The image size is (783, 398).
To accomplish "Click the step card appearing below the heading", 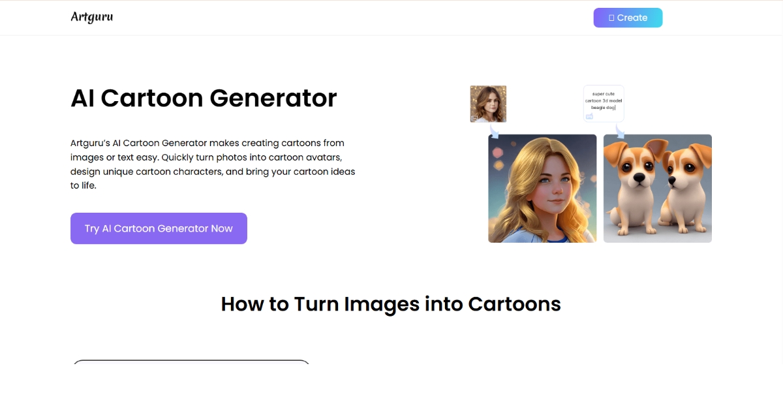I will (191, 378).
